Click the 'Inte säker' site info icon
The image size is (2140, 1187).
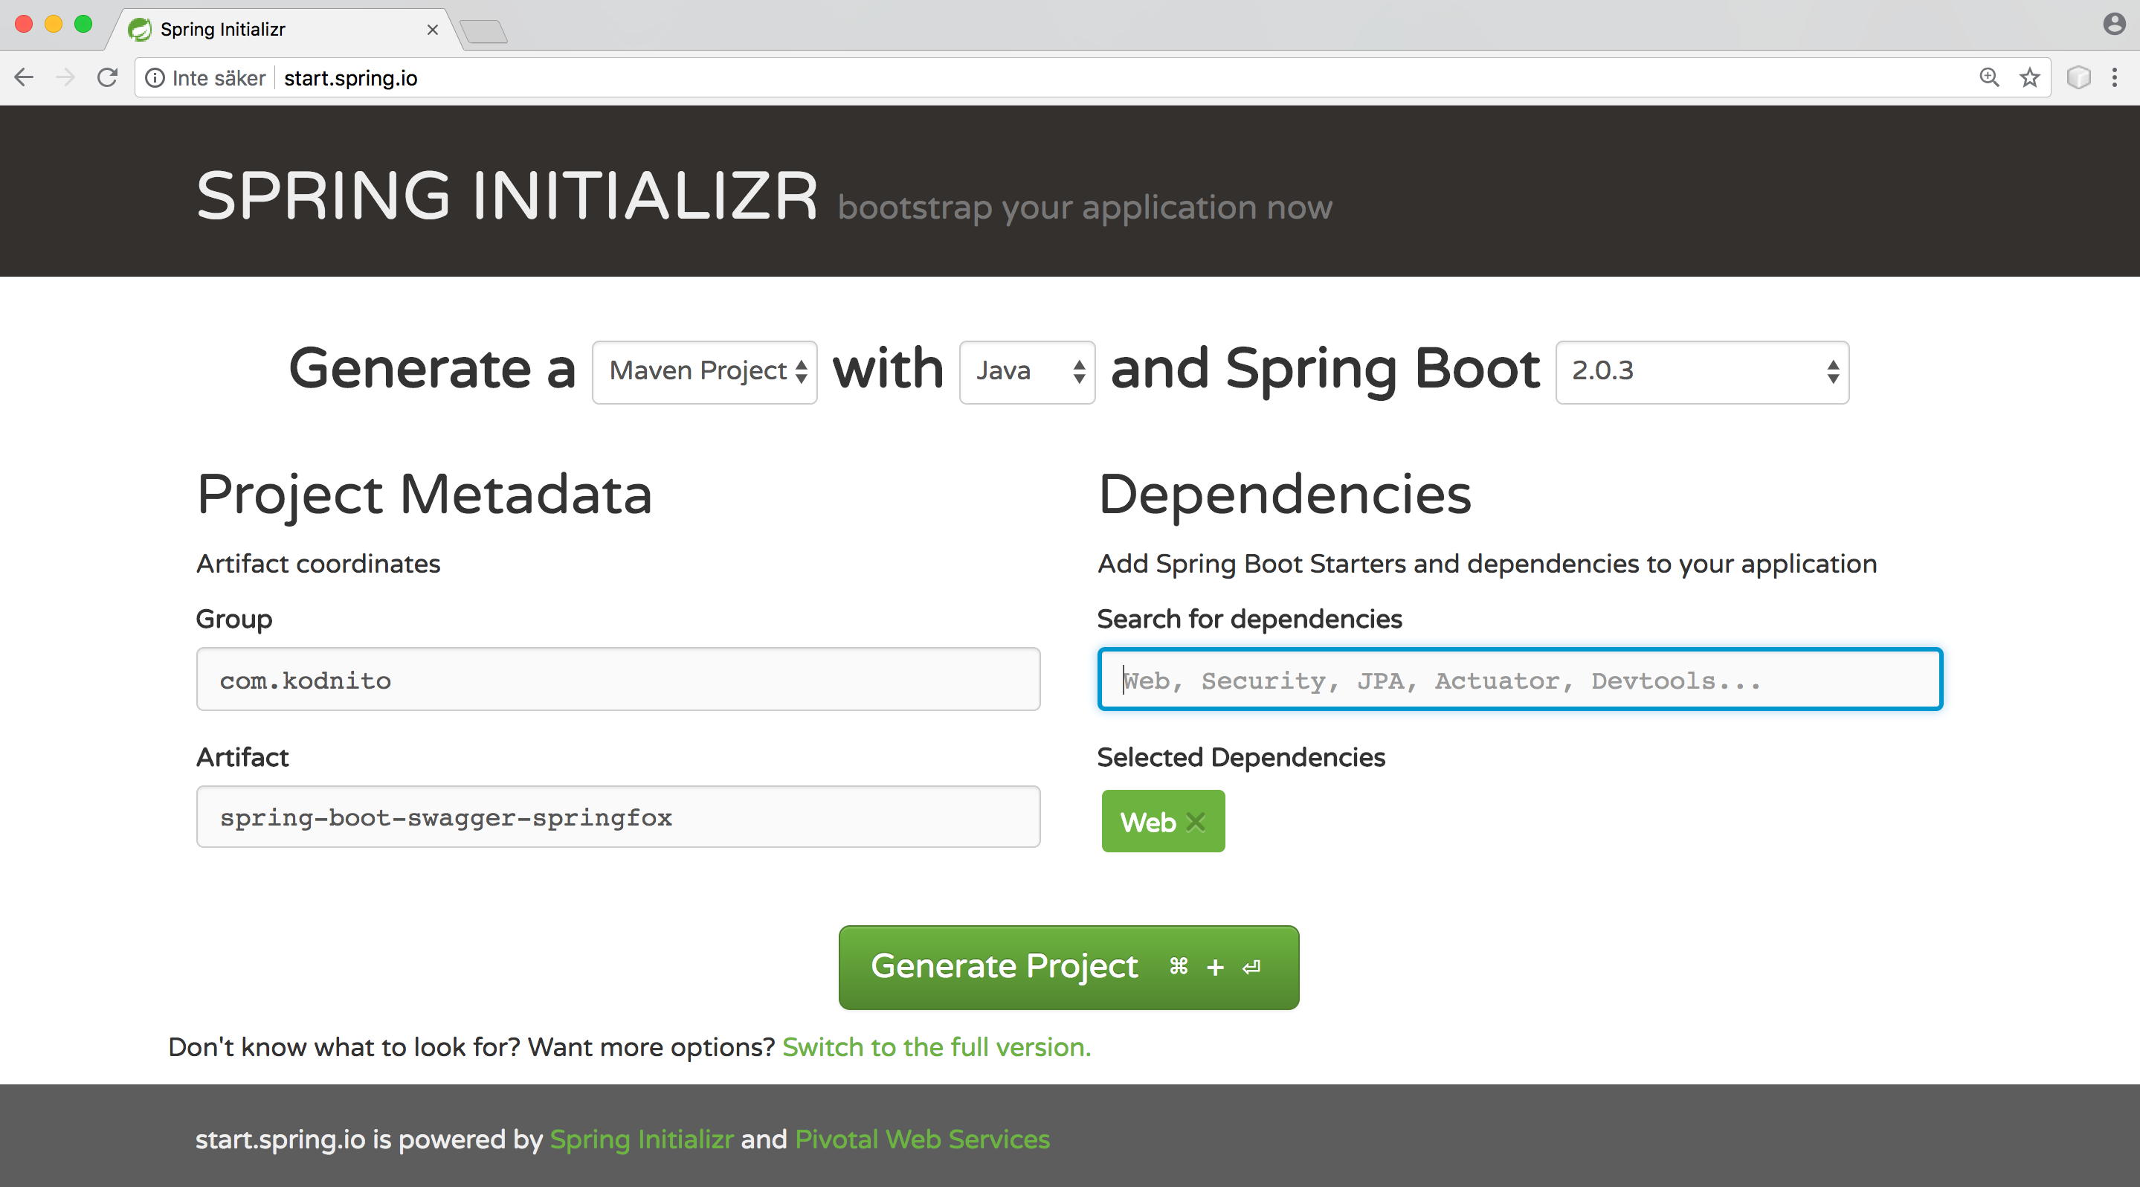[157, 77]
